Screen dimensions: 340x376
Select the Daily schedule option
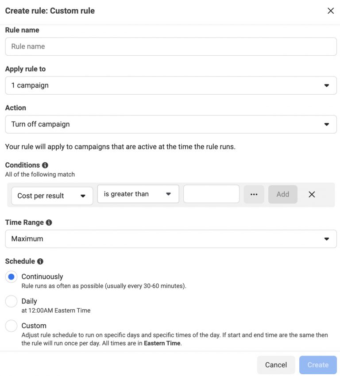[x=11, y=301]
